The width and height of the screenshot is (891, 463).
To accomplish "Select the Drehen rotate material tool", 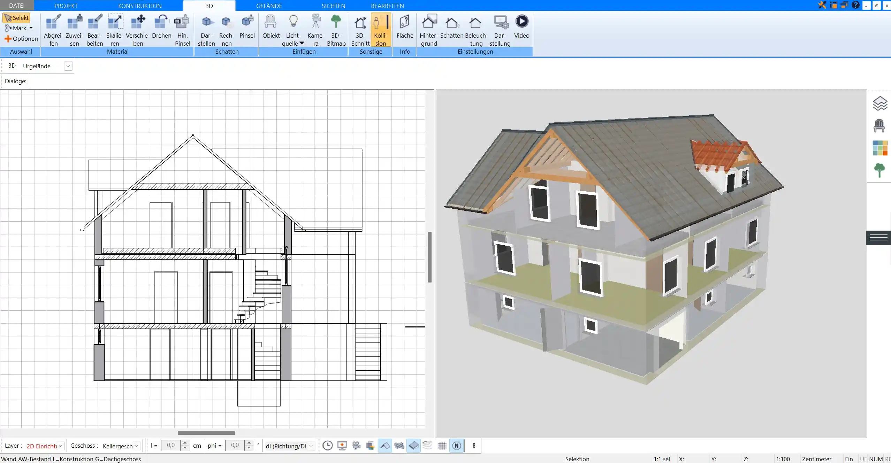I will point(161,26).
